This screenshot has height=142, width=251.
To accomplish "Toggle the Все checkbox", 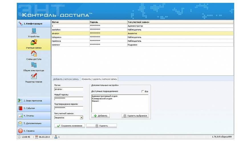I will [x=143, y=91].
